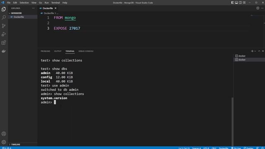Change encoding via UTF-8 status item
The height and width of the screenshot is (149, 265).
[206, 148]
